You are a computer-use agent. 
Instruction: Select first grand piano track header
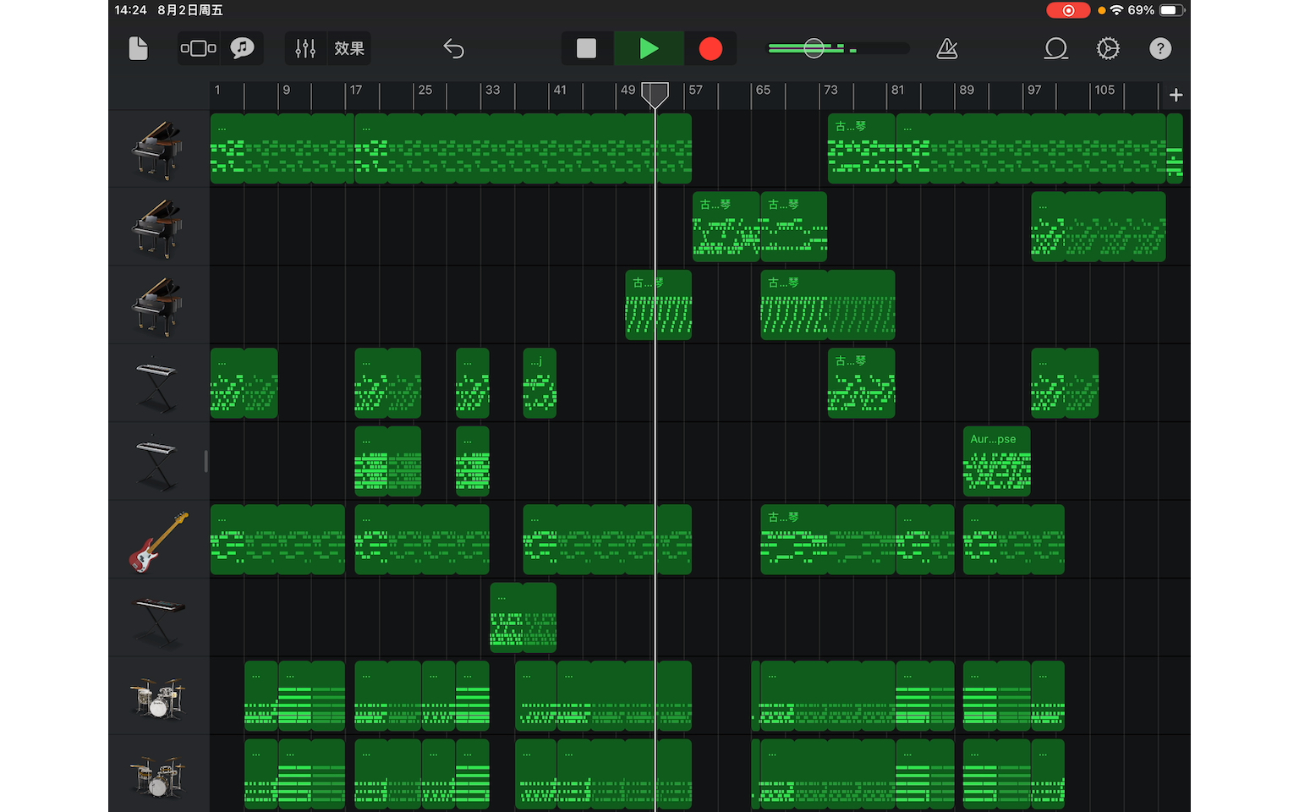click(x=158, y=150)
